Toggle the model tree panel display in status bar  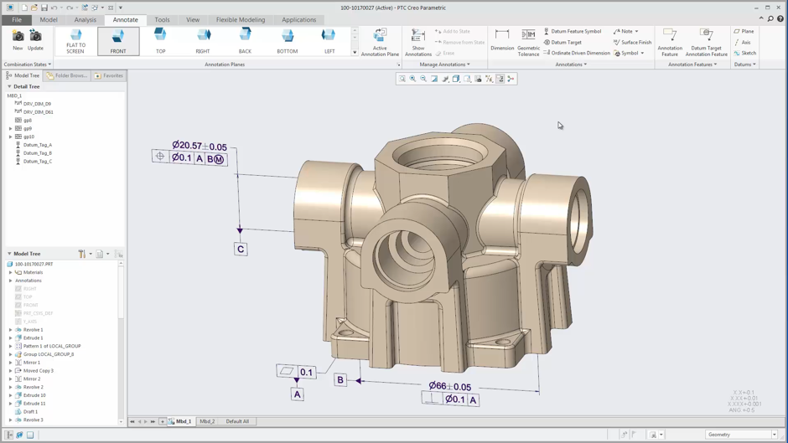10,435
